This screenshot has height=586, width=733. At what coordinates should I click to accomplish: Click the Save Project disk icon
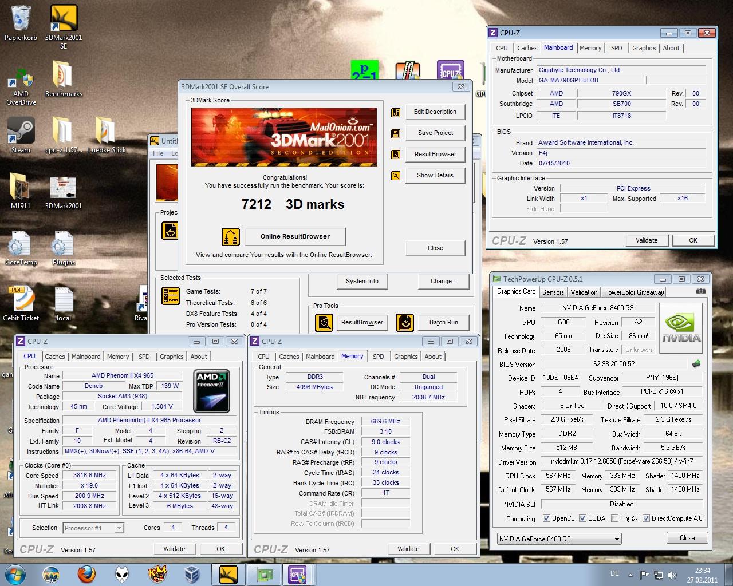395,134
